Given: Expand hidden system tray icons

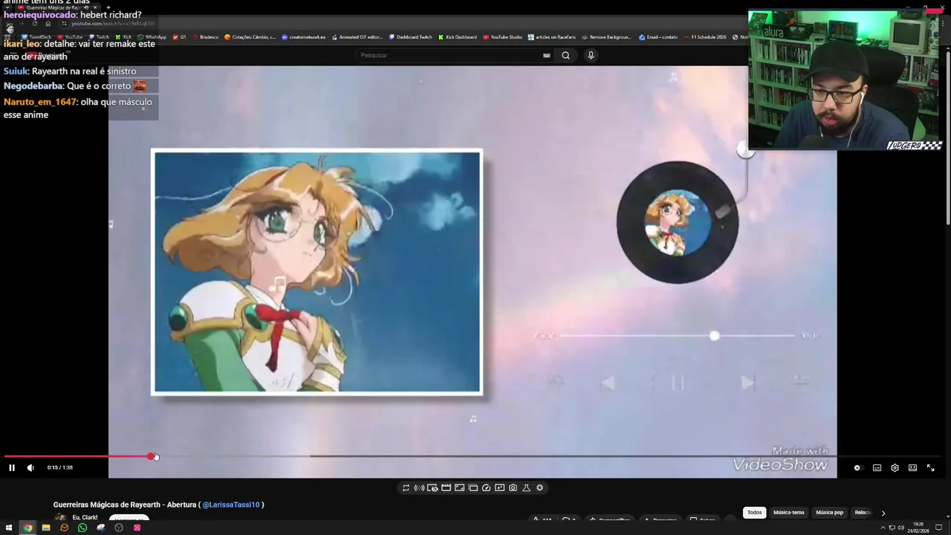Looking at the screenshot, I should 883,528.
